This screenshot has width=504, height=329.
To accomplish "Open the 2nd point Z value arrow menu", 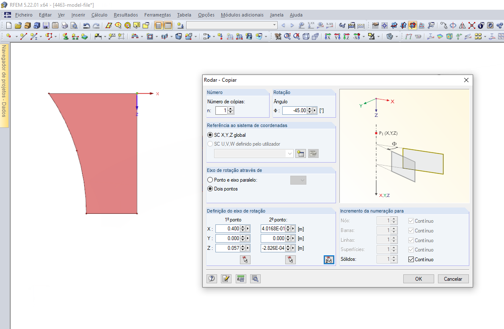I will 293,248.
